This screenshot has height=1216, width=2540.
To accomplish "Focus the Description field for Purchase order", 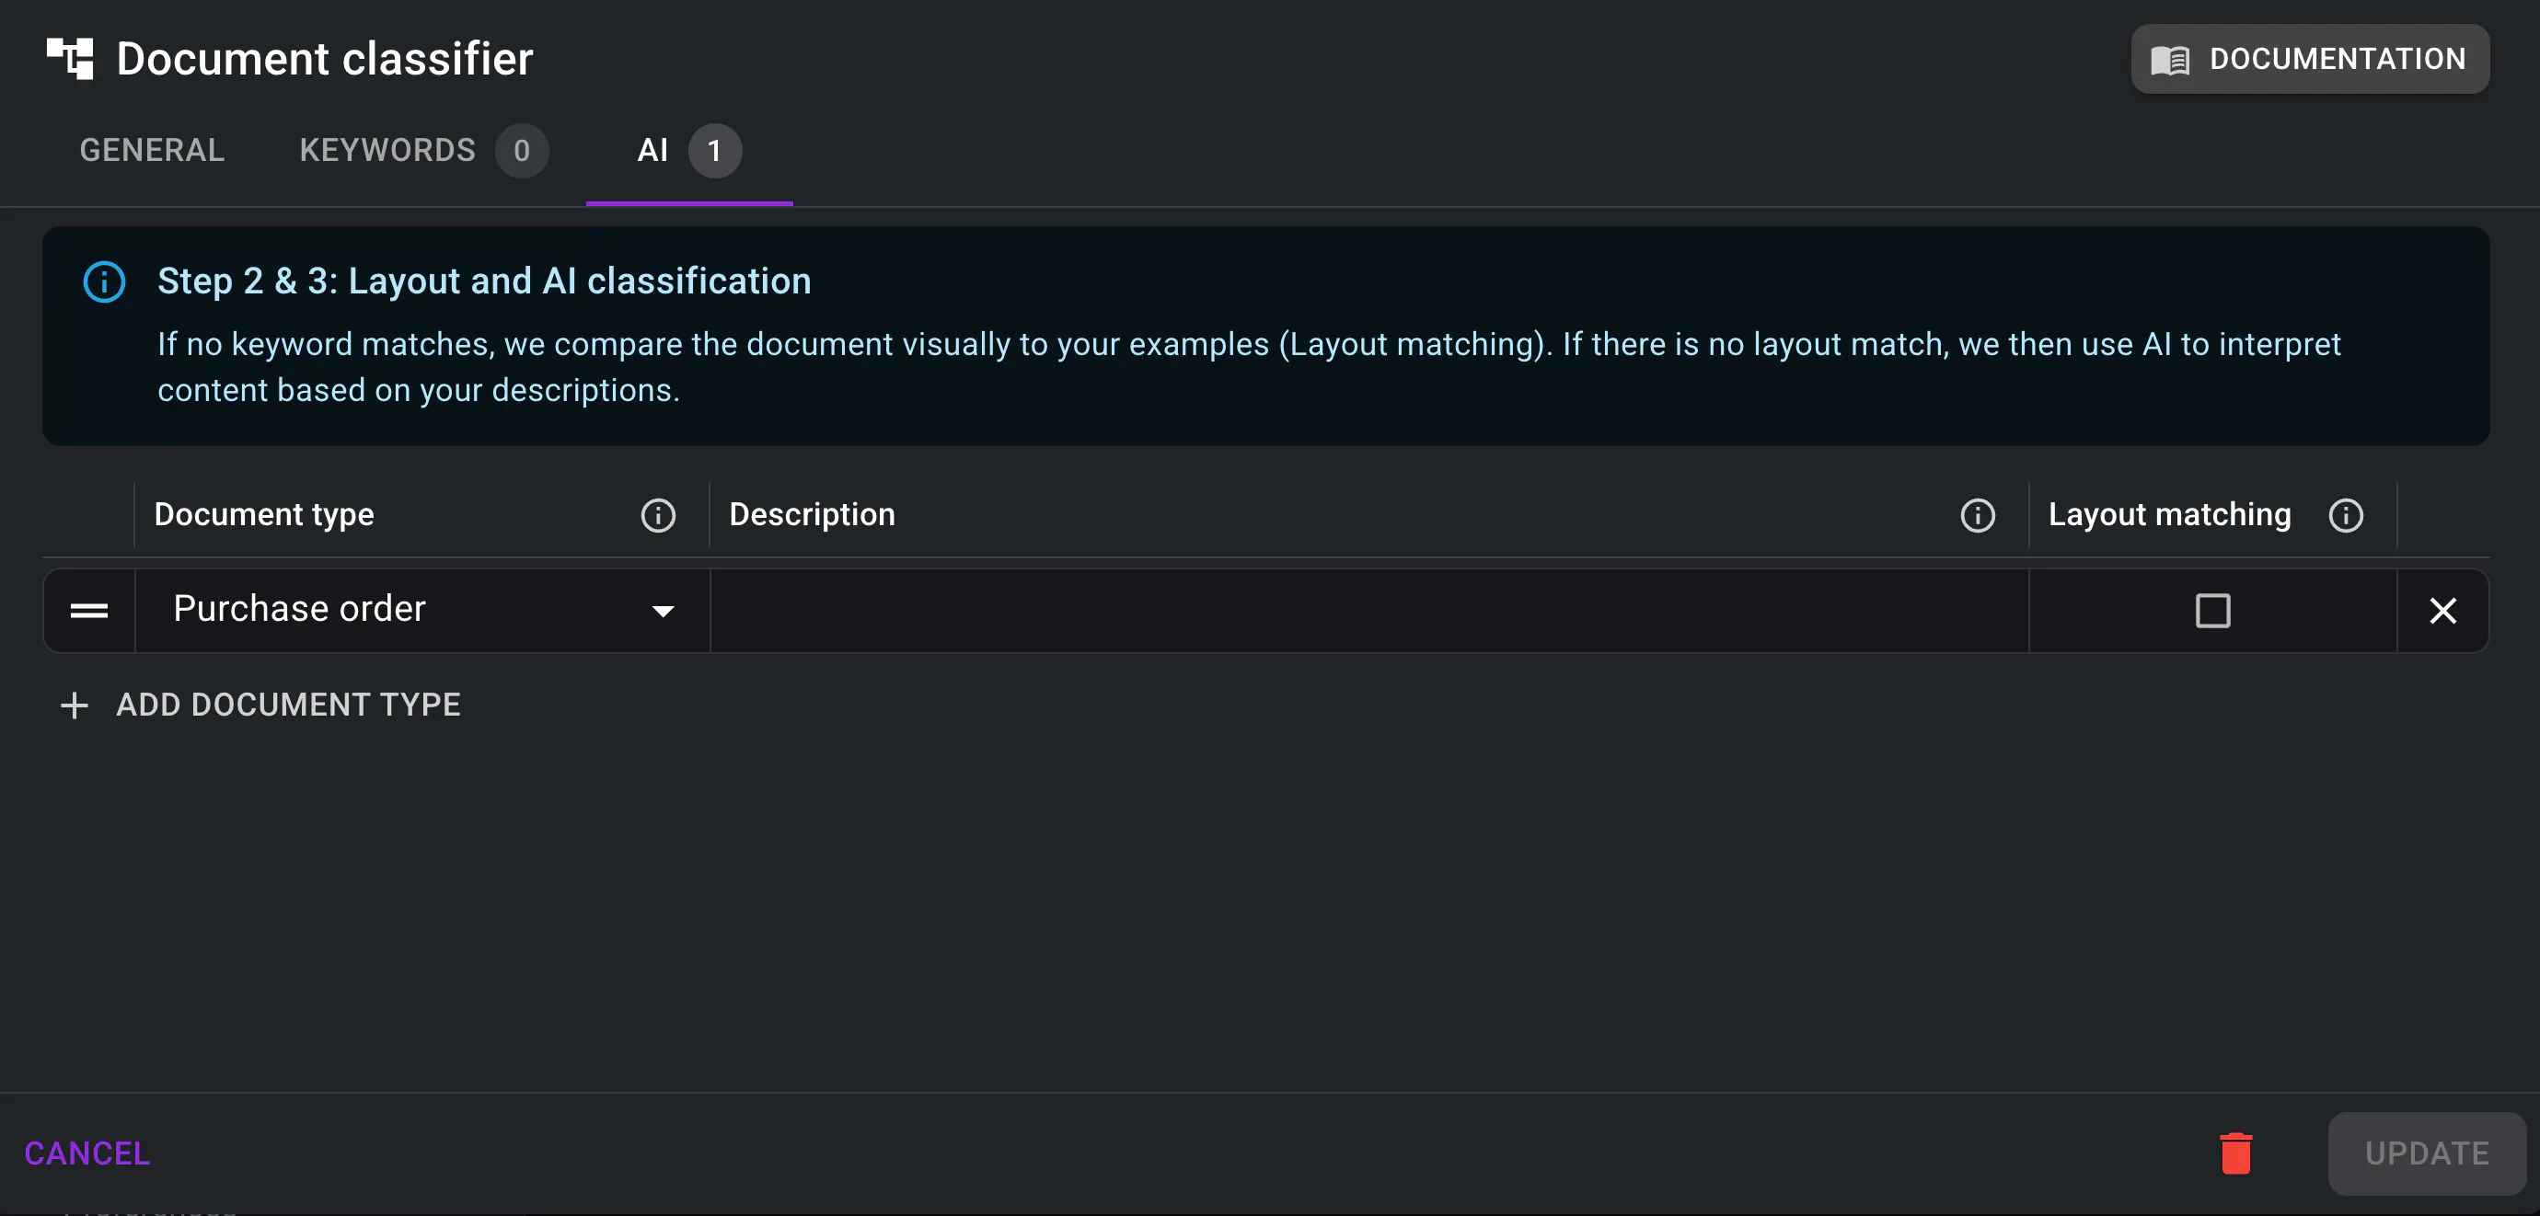I will (1368, 611).
